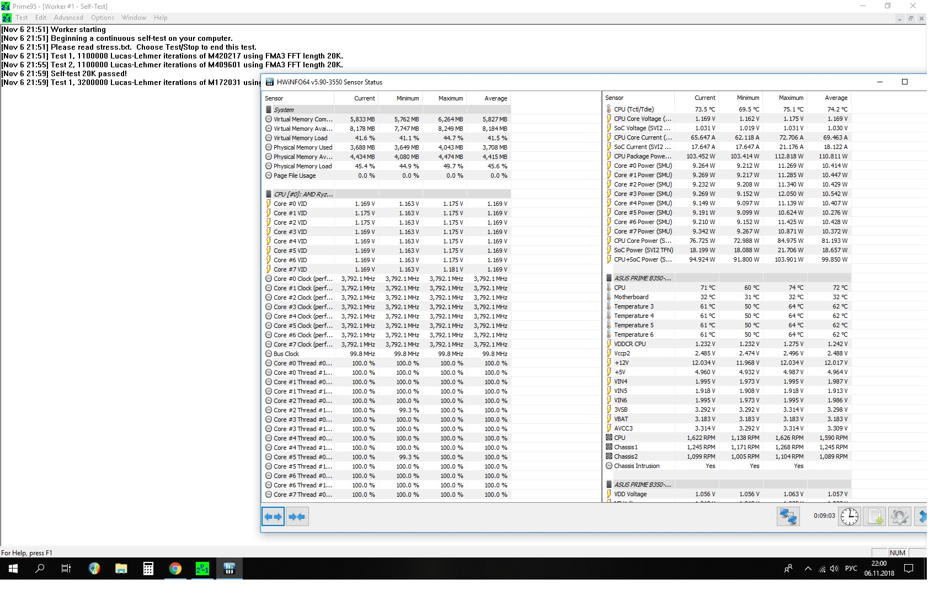Switch to Google Chrome on the taskbar

[x=175, y=569]
